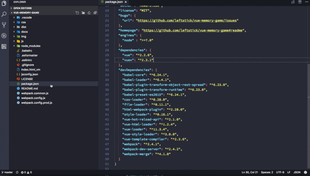Refresh the explorer file tree
This screenshot has width=310, height=176.
pos(89,13)
